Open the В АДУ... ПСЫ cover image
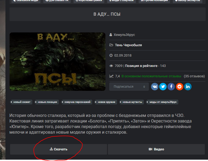The height and width of the screenshot is (161, 208). pyautogui.click(x=57, y=62)
